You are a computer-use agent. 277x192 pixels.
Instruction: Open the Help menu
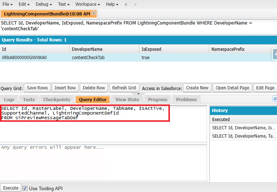click(112, 4)
